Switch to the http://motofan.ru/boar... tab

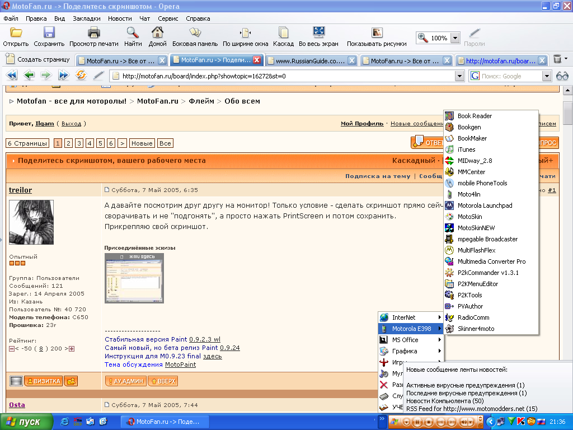[501, 60]
